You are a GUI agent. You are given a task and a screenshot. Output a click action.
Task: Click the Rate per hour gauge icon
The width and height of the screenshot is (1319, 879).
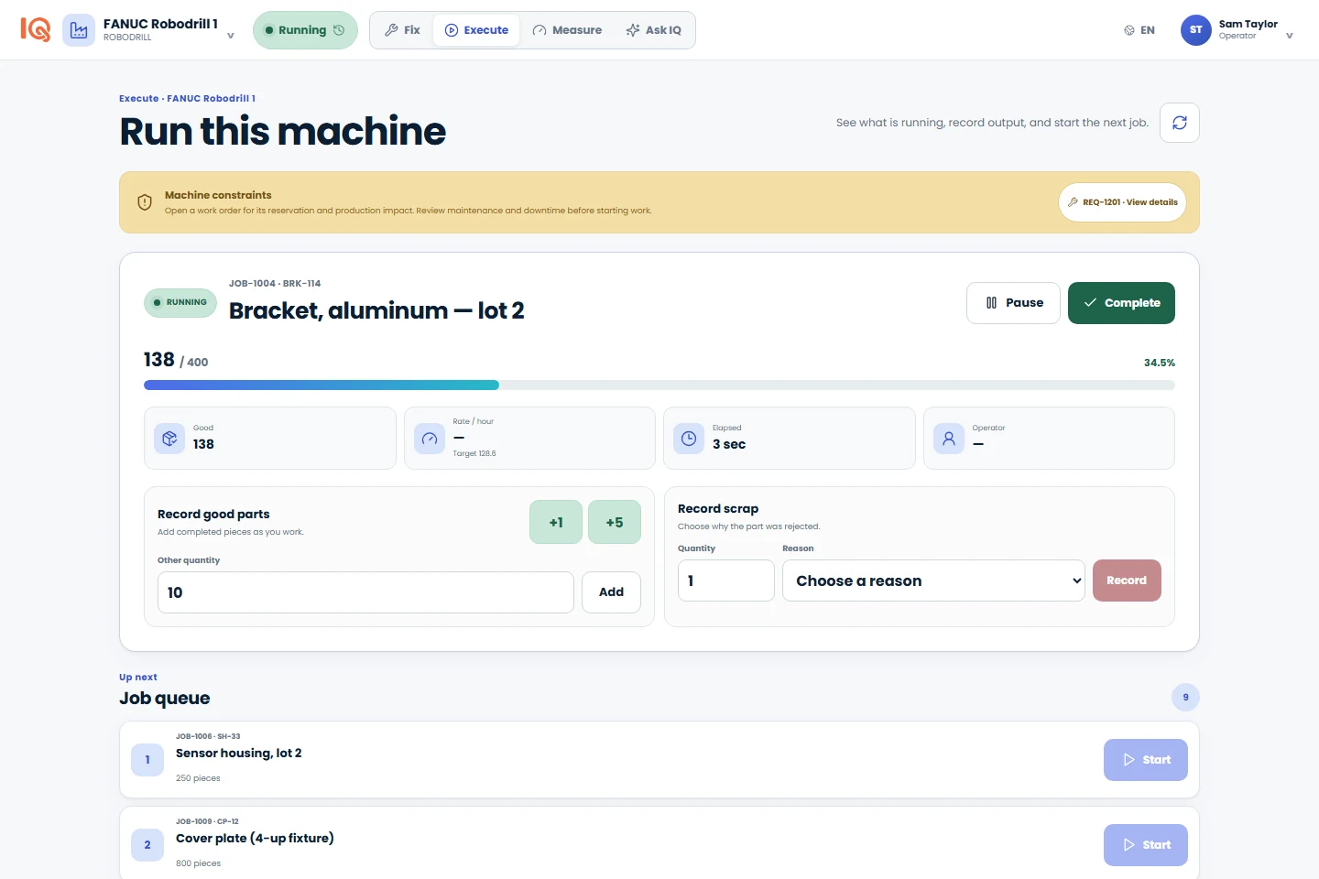click(430, 439)
